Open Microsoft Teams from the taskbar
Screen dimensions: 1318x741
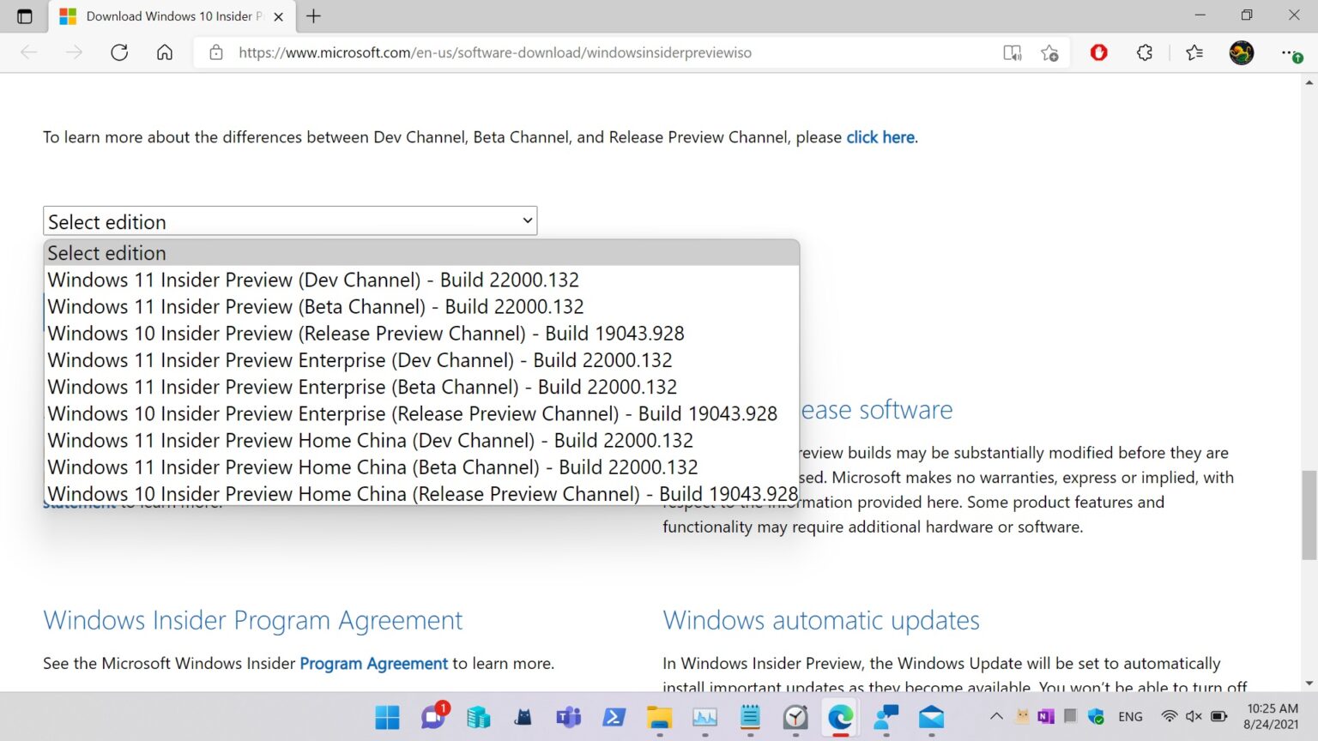pyautogui.click(x=568, y=718)
